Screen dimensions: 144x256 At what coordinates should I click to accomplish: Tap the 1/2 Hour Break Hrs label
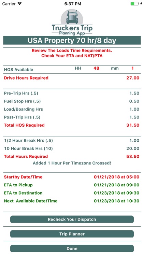pyautogui.click(x=28, y=141)
